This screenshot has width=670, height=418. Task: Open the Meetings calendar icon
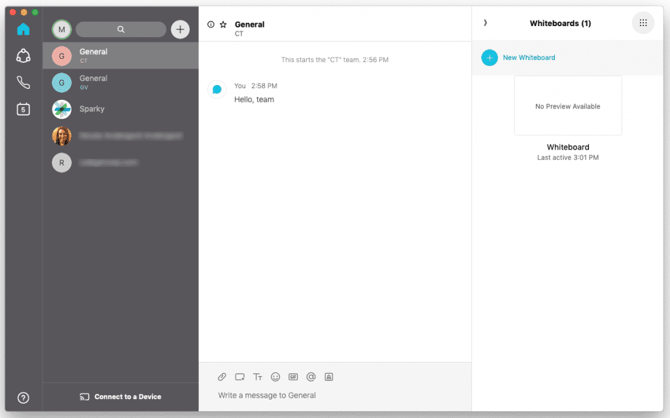coord(24,109)
